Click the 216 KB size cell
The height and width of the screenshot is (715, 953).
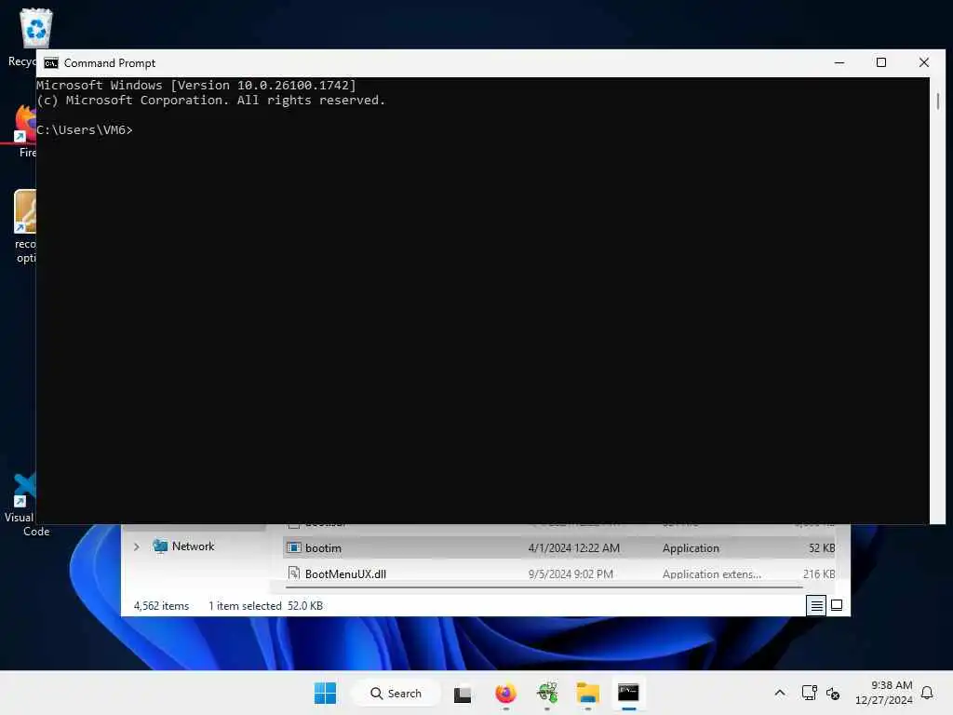[819, 573]
